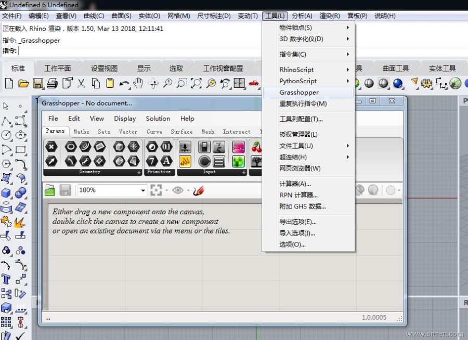Click the Number 0.1 primitive icon
Image resolution: width=468 pixels, height=340 pixels.
[x=166, y=147]
